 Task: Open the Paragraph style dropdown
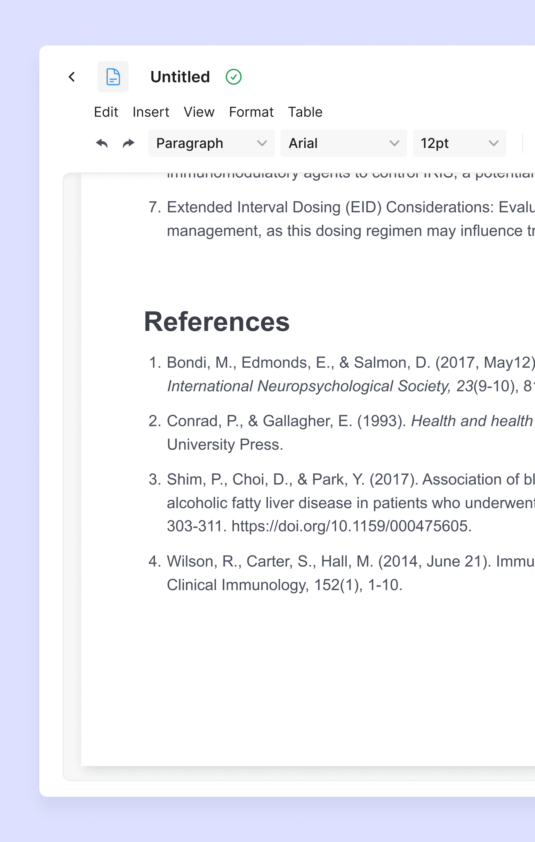click(x=211, y=143)
